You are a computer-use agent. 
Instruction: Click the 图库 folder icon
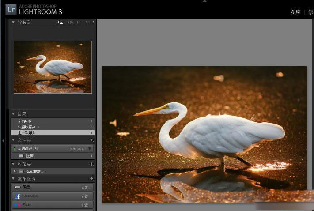tap(21, 156)
